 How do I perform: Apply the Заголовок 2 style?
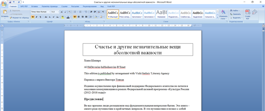tap(149, 14)
